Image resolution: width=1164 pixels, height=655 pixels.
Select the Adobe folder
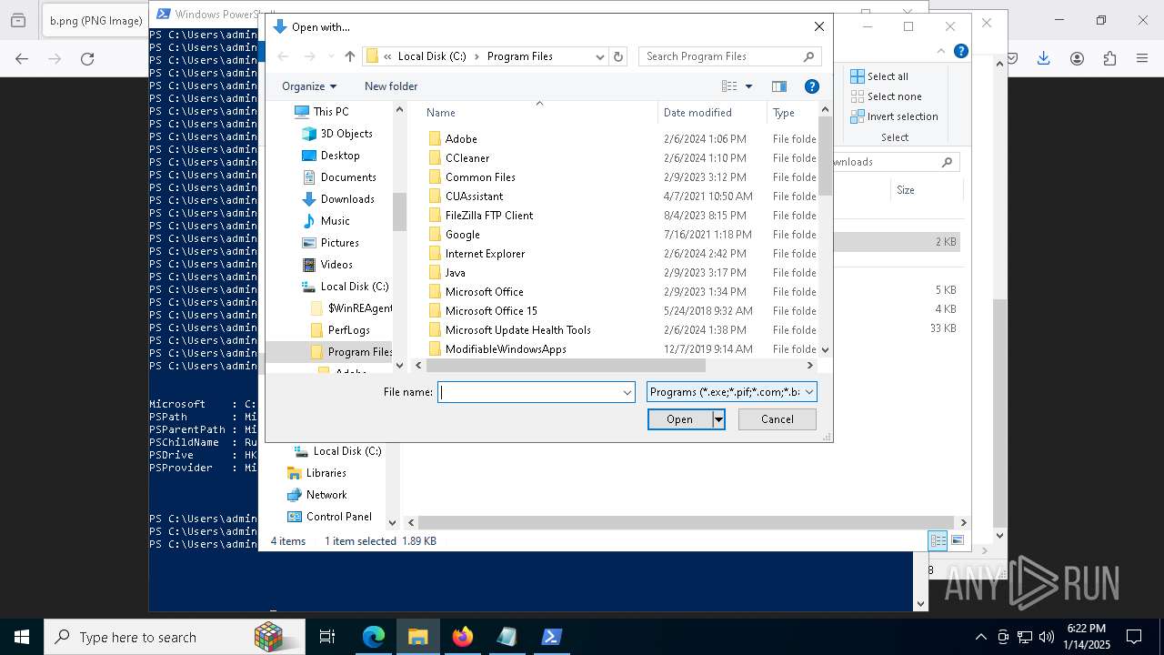(461, 139)
